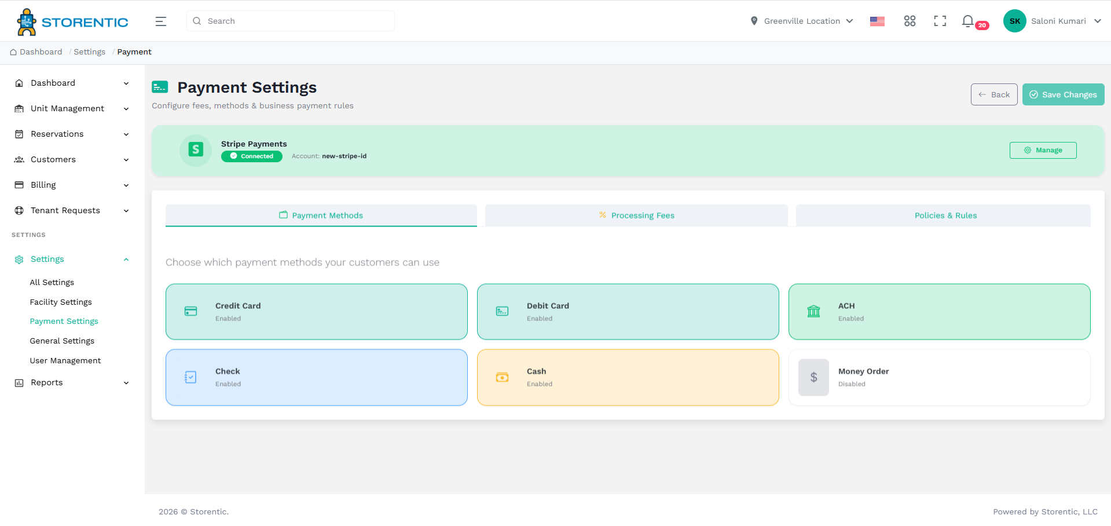Click the US flag language selector

pos(877,21)
